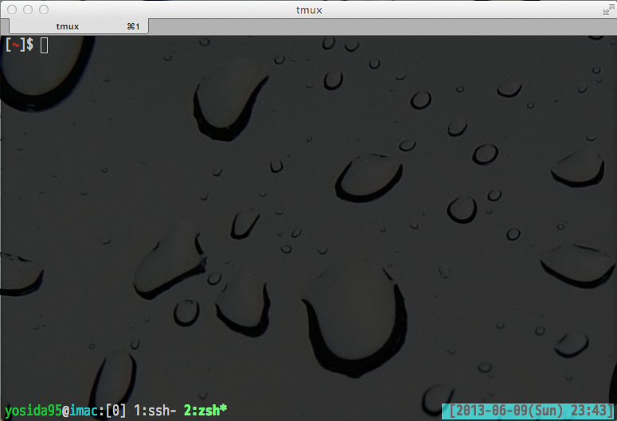Click the zoom button in the title bar
617x421 pixels.
43,10
